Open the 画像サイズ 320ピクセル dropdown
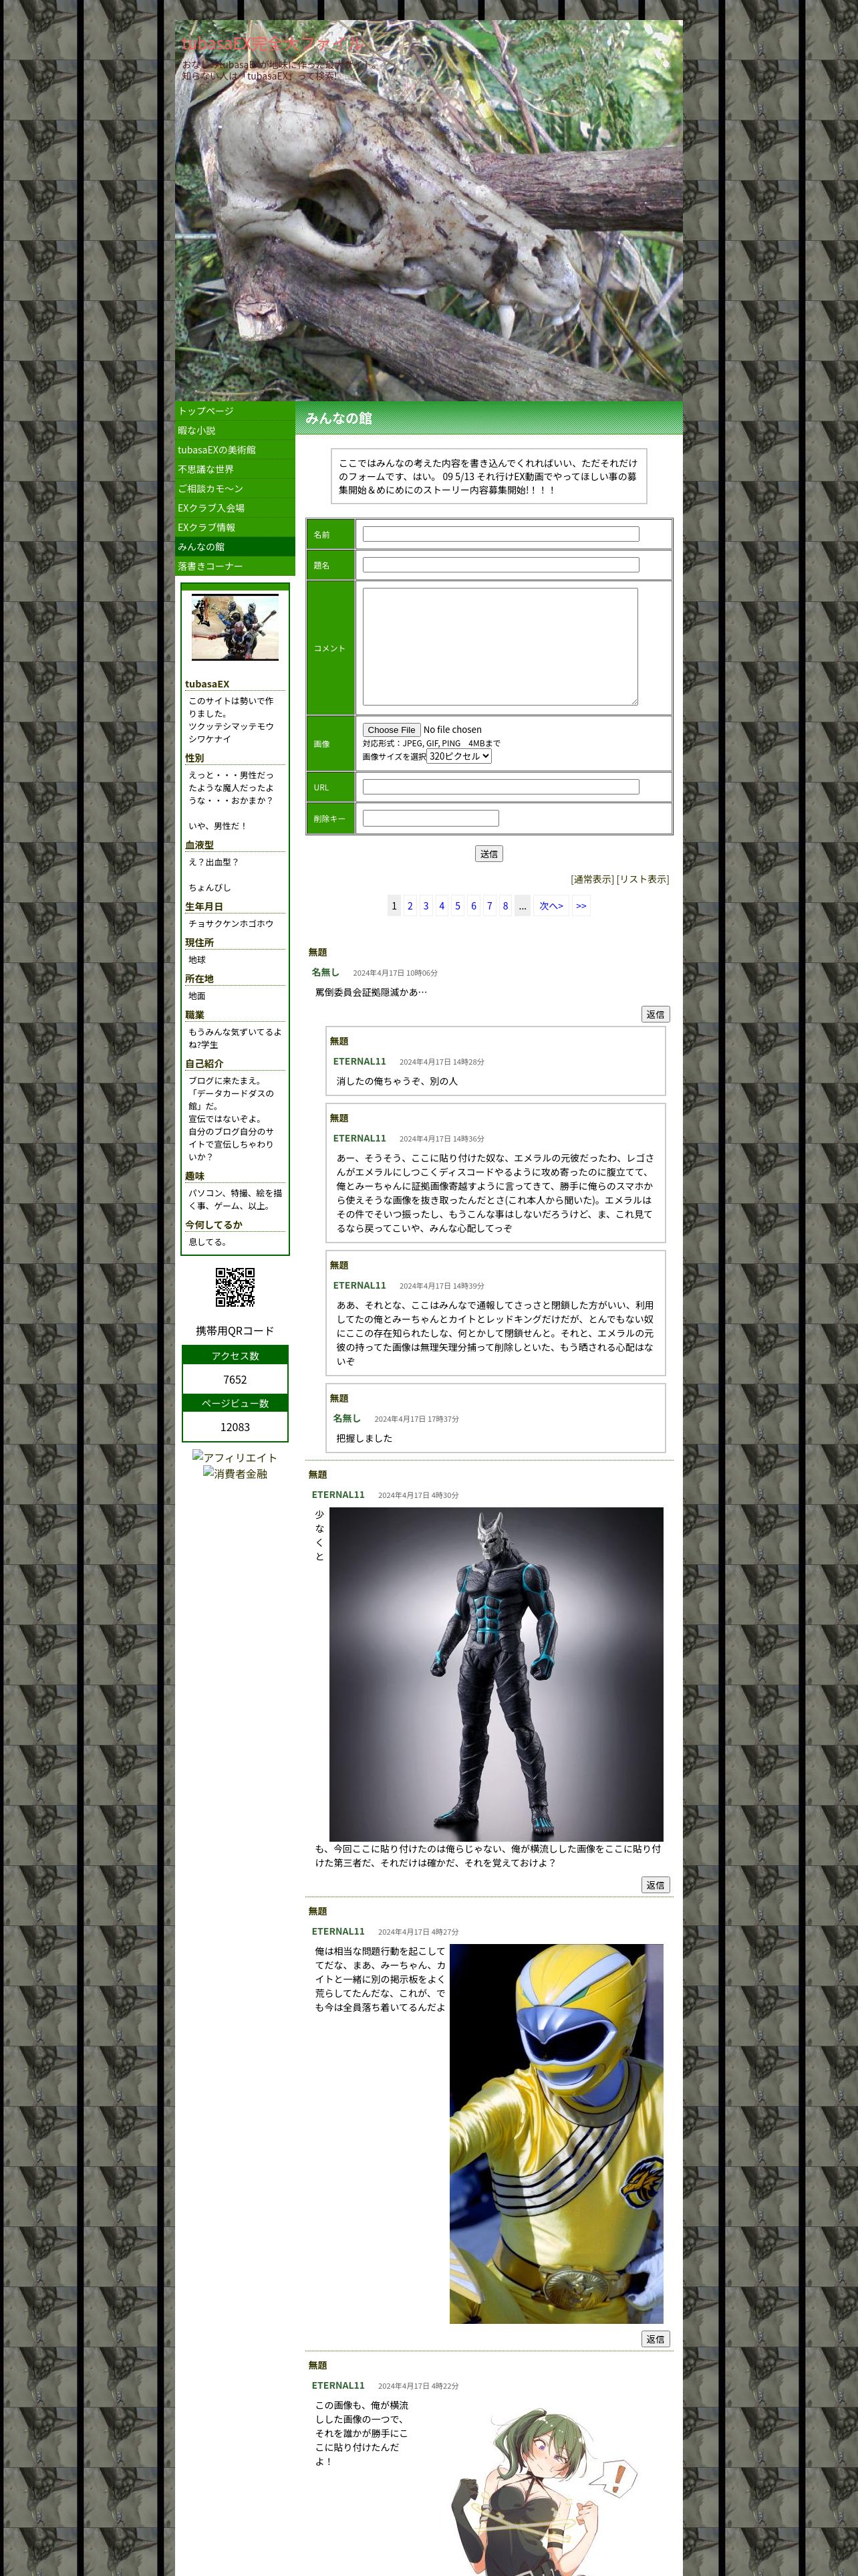Viewport: 858px width, 2576px height. coord(458,757)
